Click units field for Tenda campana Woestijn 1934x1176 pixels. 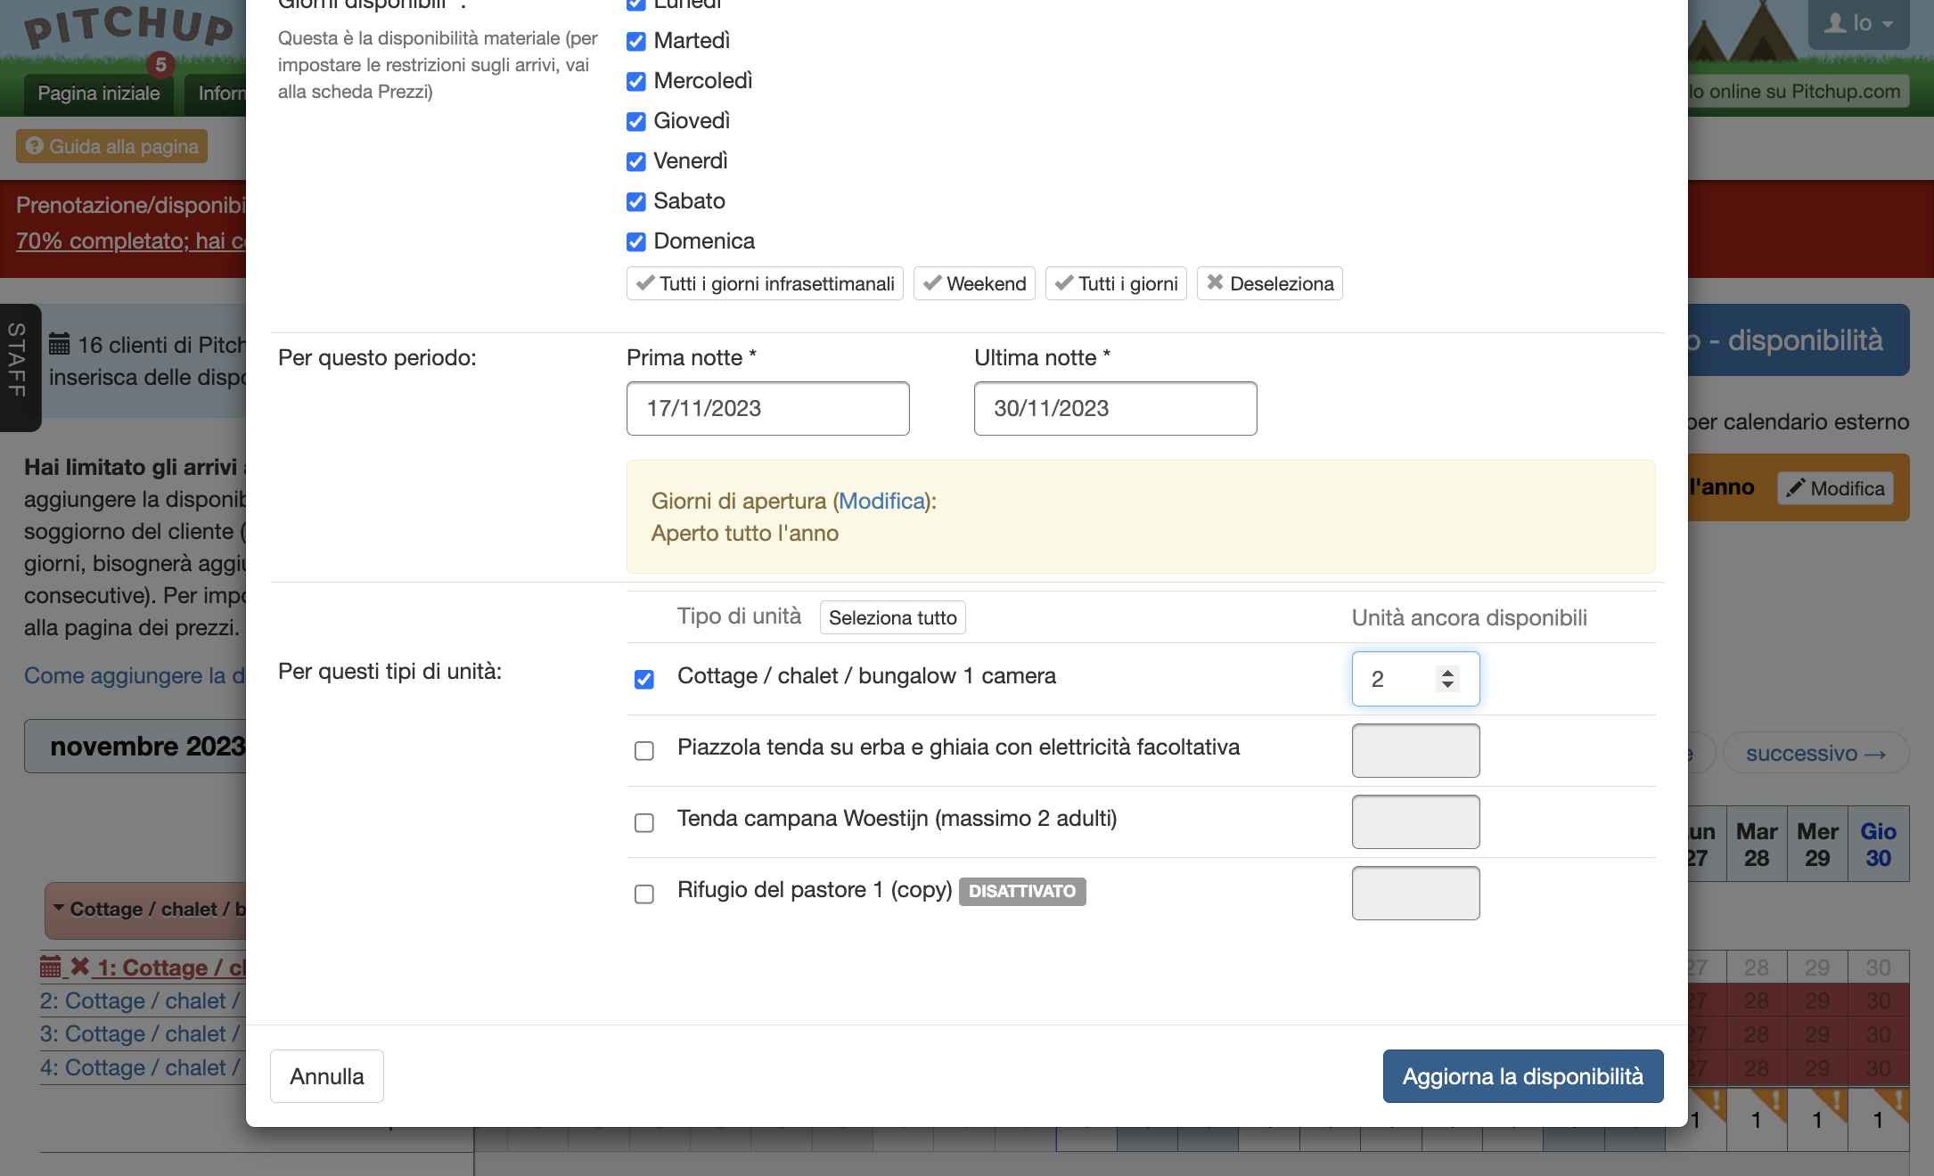point(1415,821)
